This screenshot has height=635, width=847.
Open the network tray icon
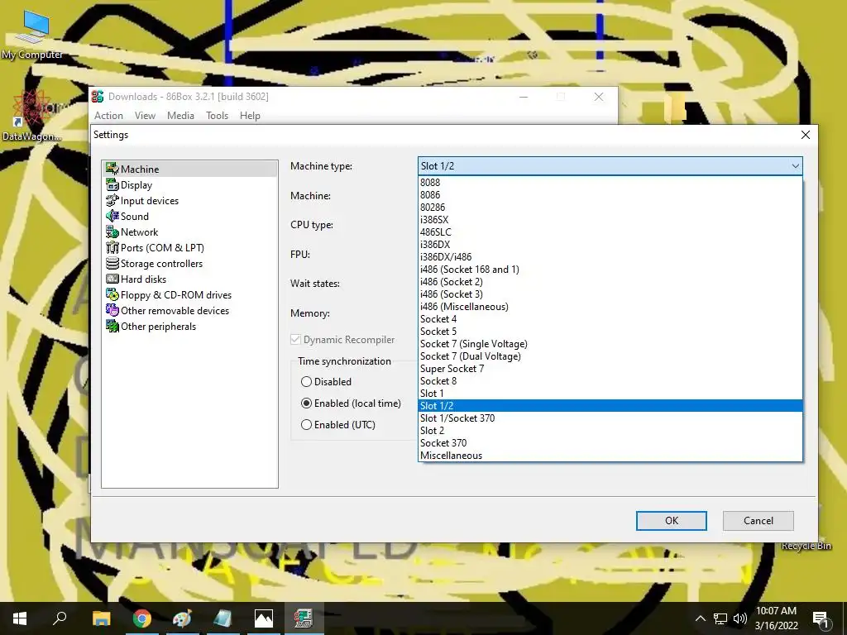coord(720,618)
